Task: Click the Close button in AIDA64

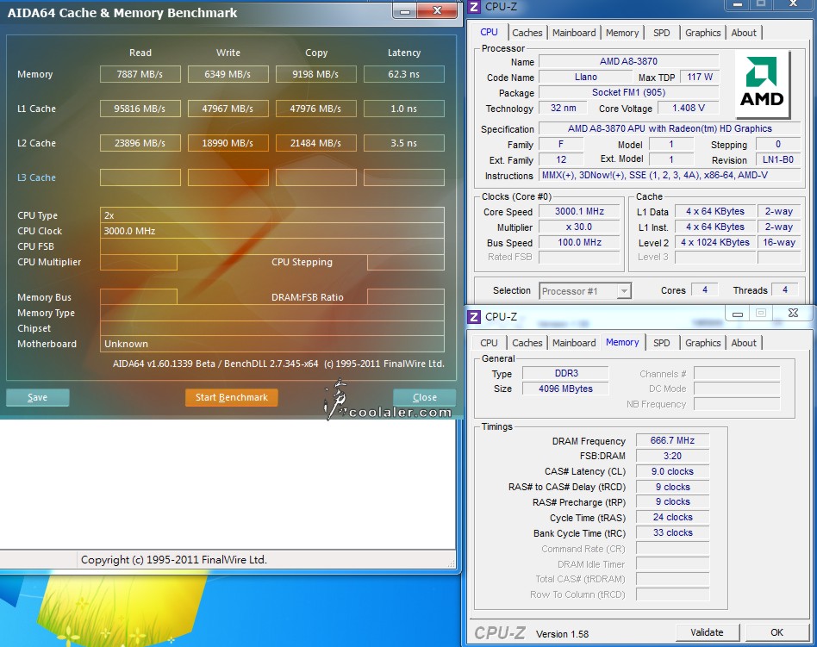Action: click(425, 397)
